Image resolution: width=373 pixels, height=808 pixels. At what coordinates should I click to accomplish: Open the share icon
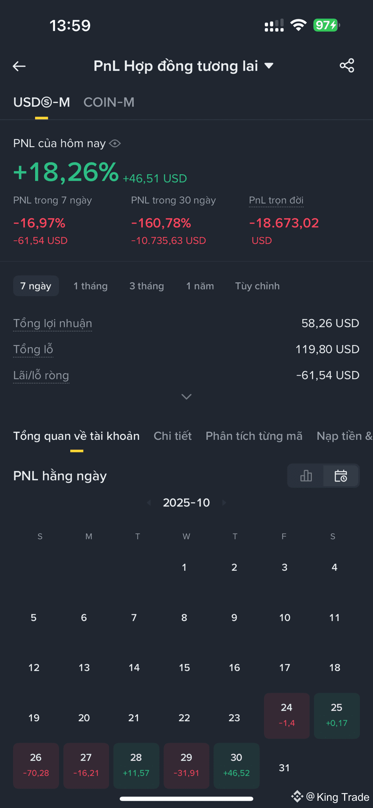pyautogui.click(x=347, y=66)
